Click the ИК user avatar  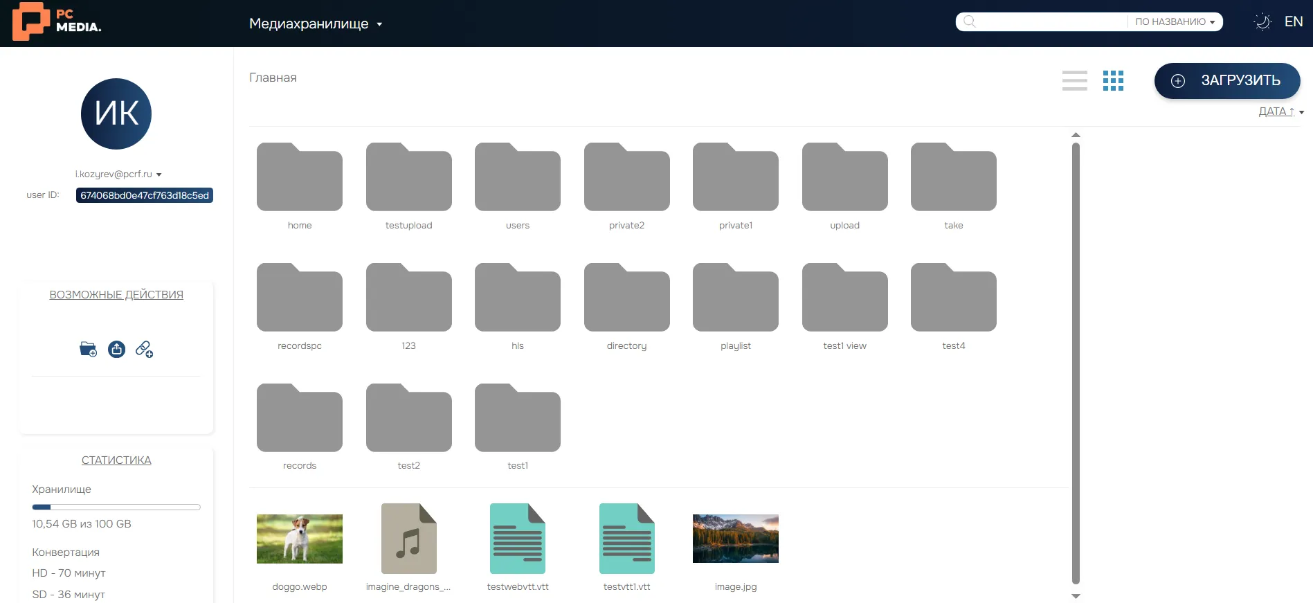(x=116, y=114)
